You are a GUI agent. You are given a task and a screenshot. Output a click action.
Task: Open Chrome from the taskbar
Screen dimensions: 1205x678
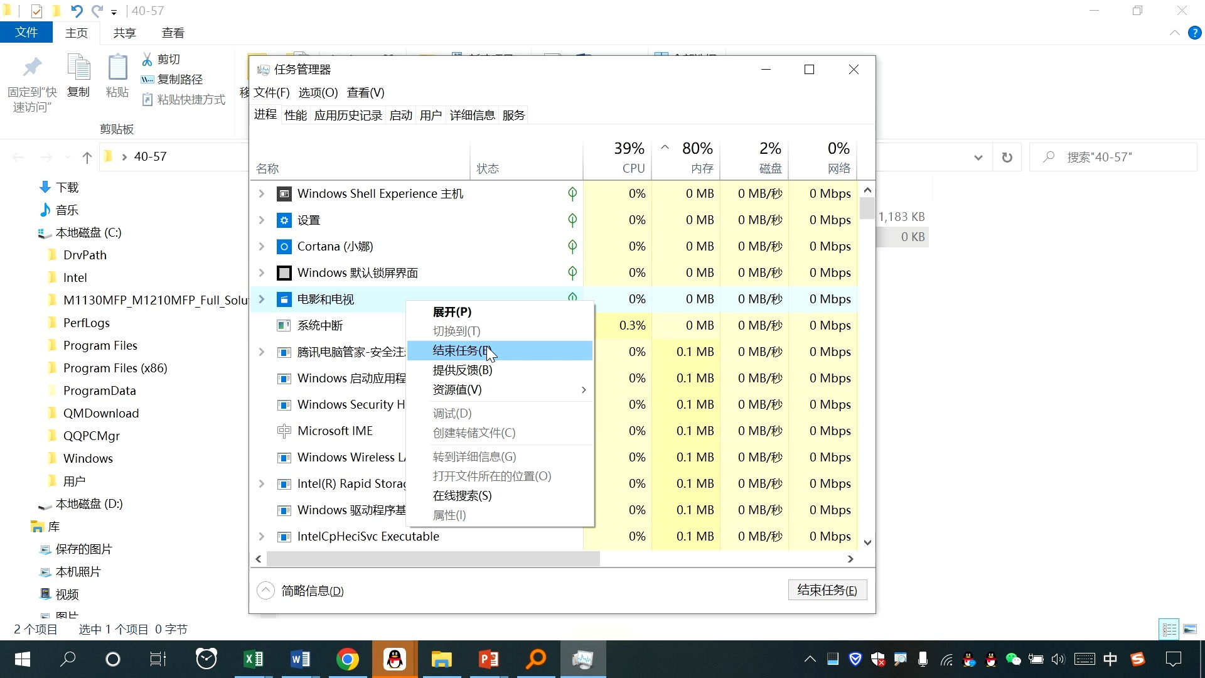click(347, 659)
